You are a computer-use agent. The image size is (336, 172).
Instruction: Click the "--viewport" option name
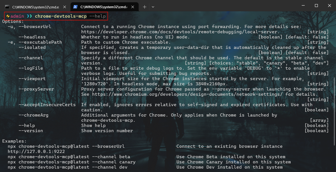[32, 79]
